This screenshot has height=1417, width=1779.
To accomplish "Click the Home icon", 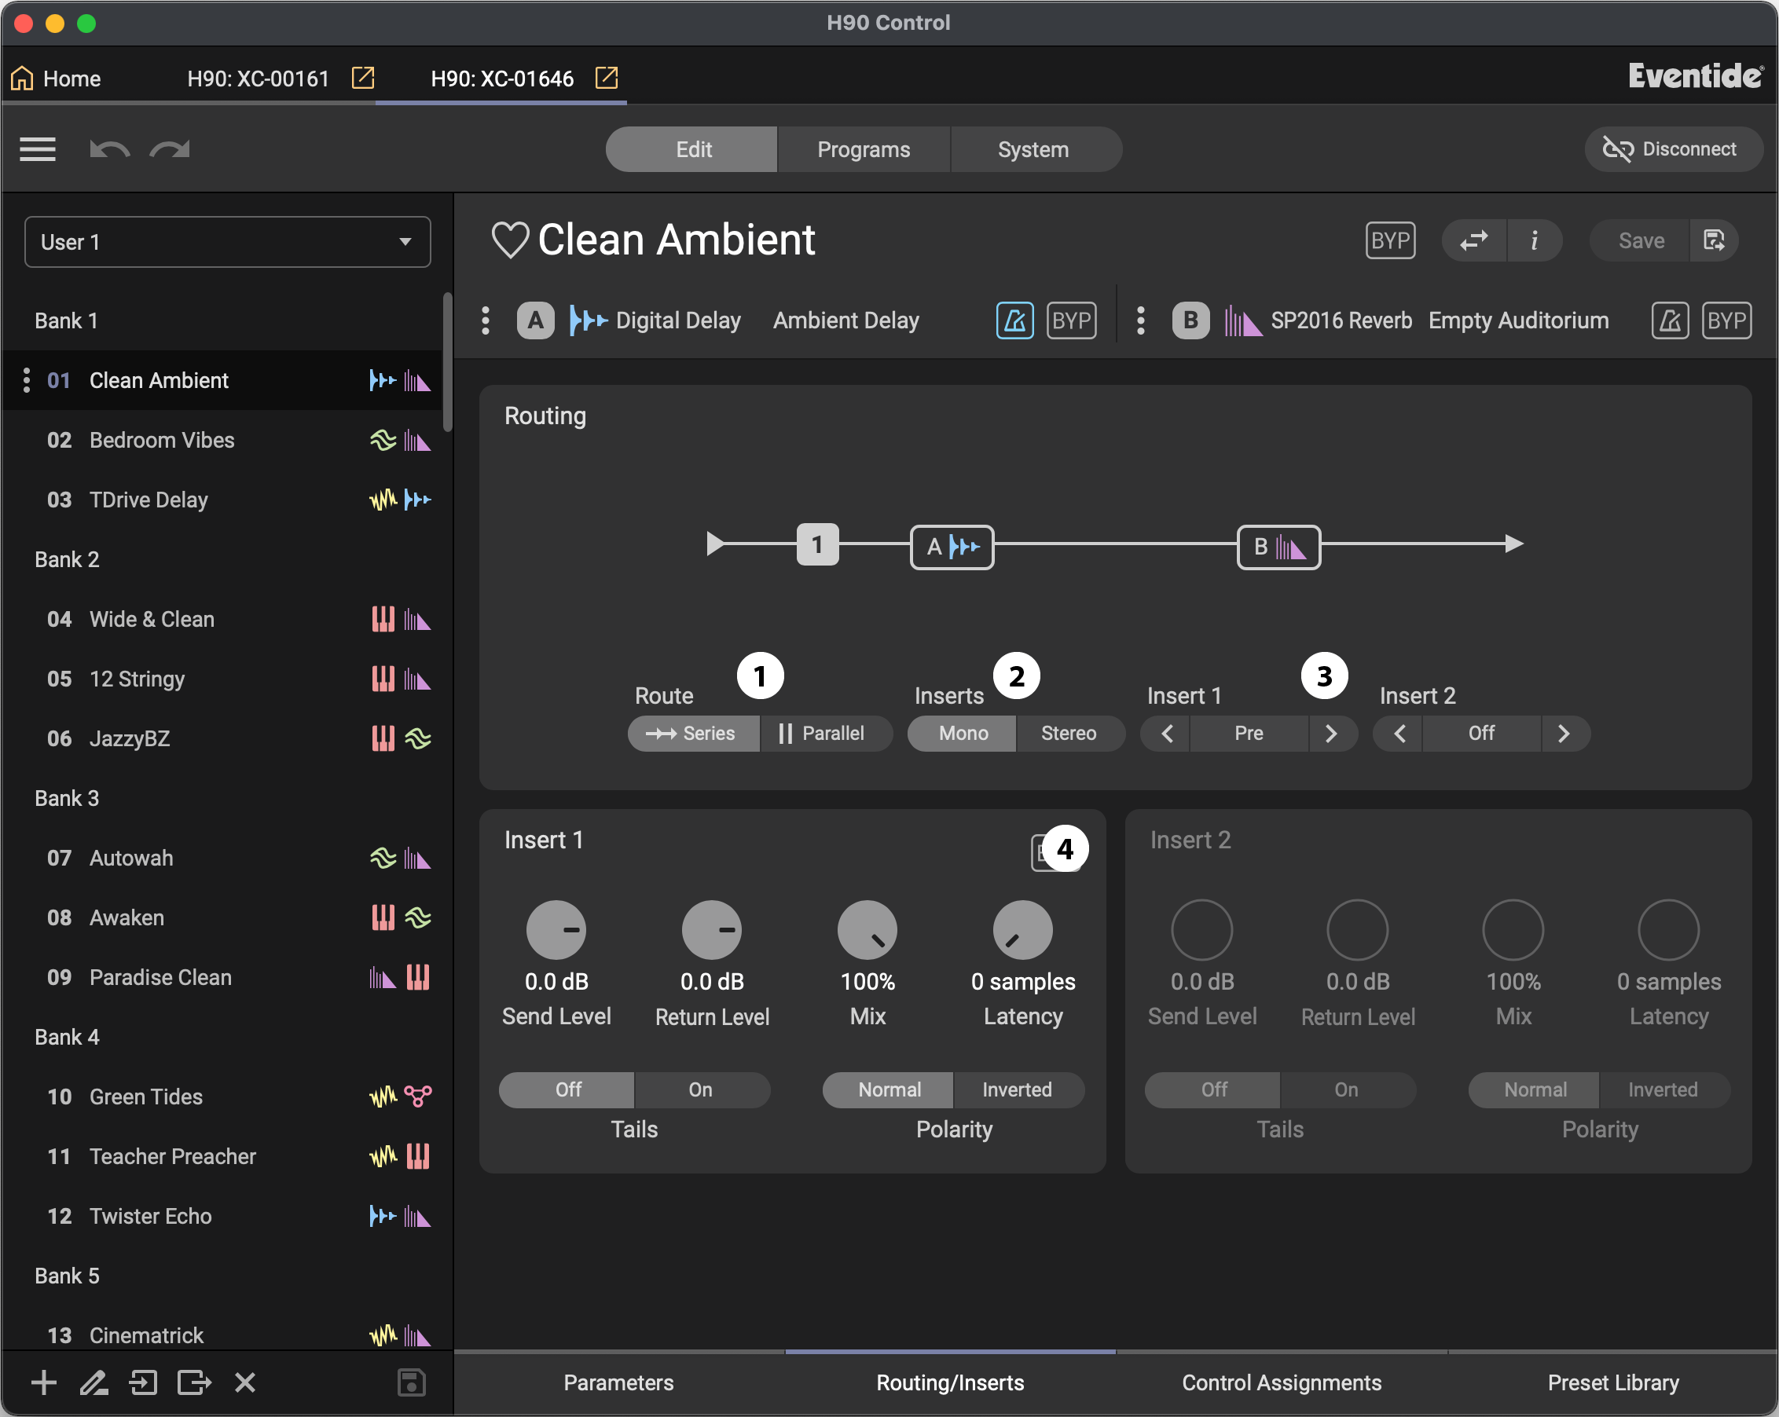I will (22, 78).
